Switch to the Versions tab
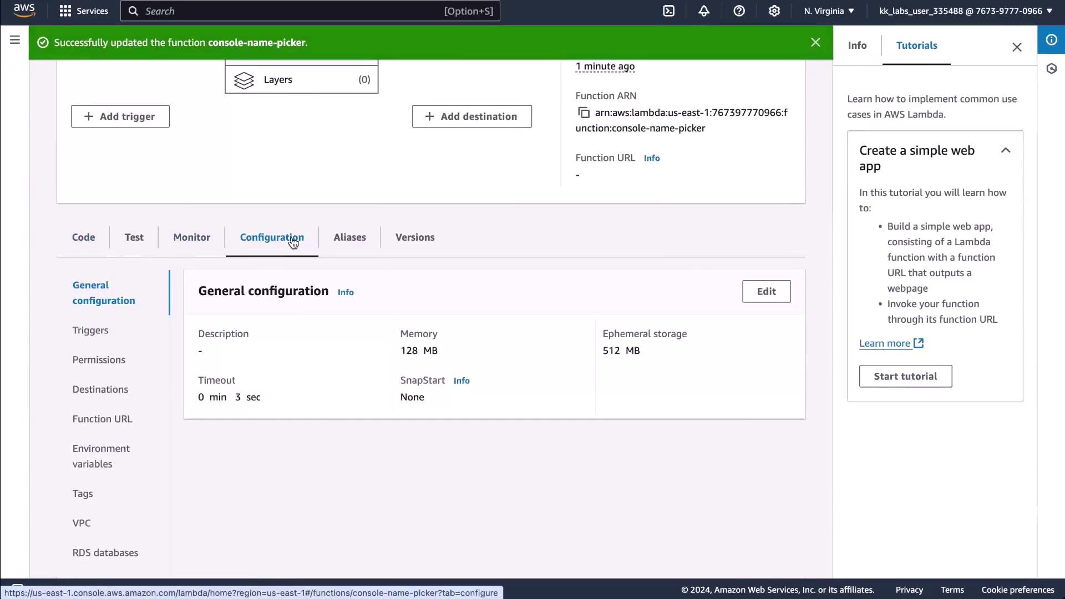1065x599 pixels. click(x=415, y=237)
